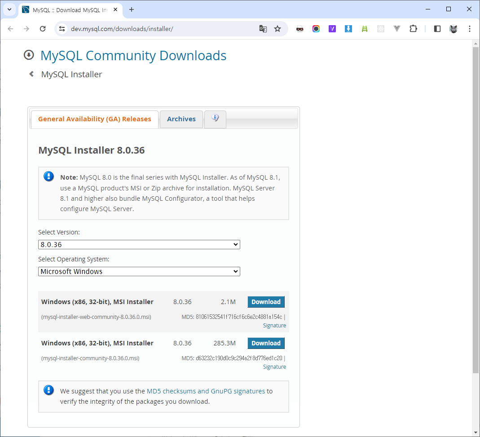
Task: Click the vertical page scrollbar thumb
Action: pos(476,210)
